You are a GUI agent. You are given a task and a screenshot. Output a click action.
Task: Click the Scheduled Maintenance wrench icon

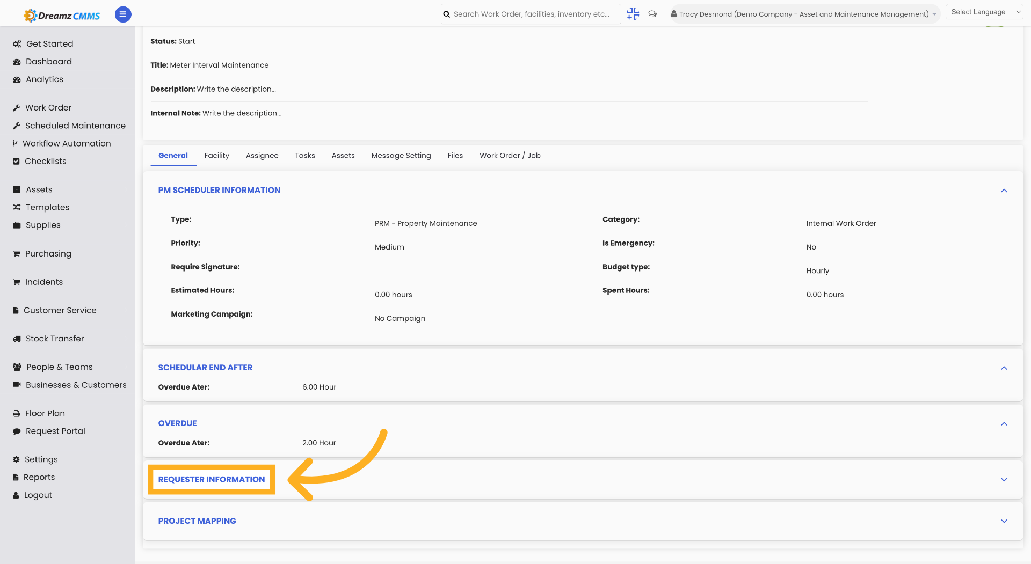[x=17, y=126]
